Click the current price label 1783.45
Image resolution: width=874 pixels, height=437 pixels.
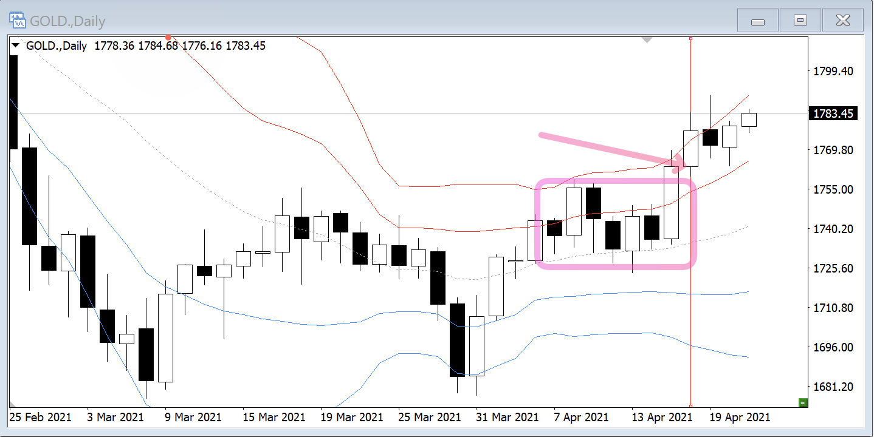pos(833,113)
